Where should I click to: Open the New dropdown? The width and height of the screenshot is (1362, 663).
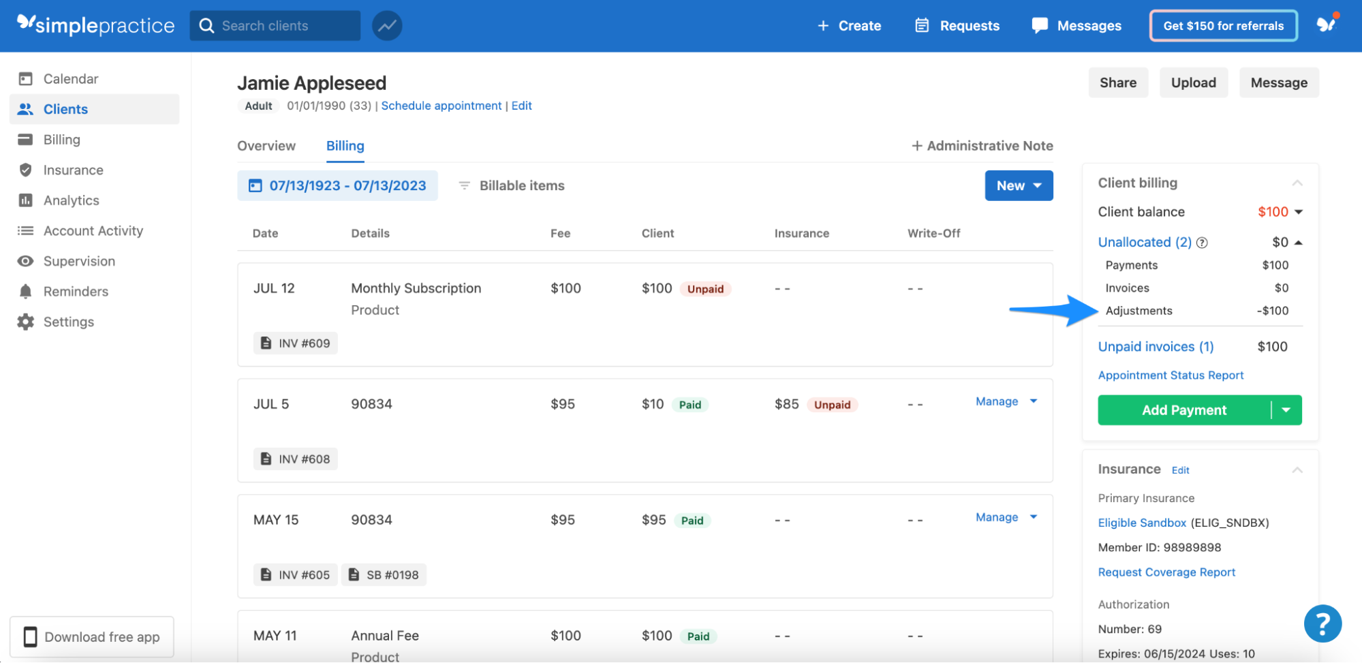tap(1019, 185)
